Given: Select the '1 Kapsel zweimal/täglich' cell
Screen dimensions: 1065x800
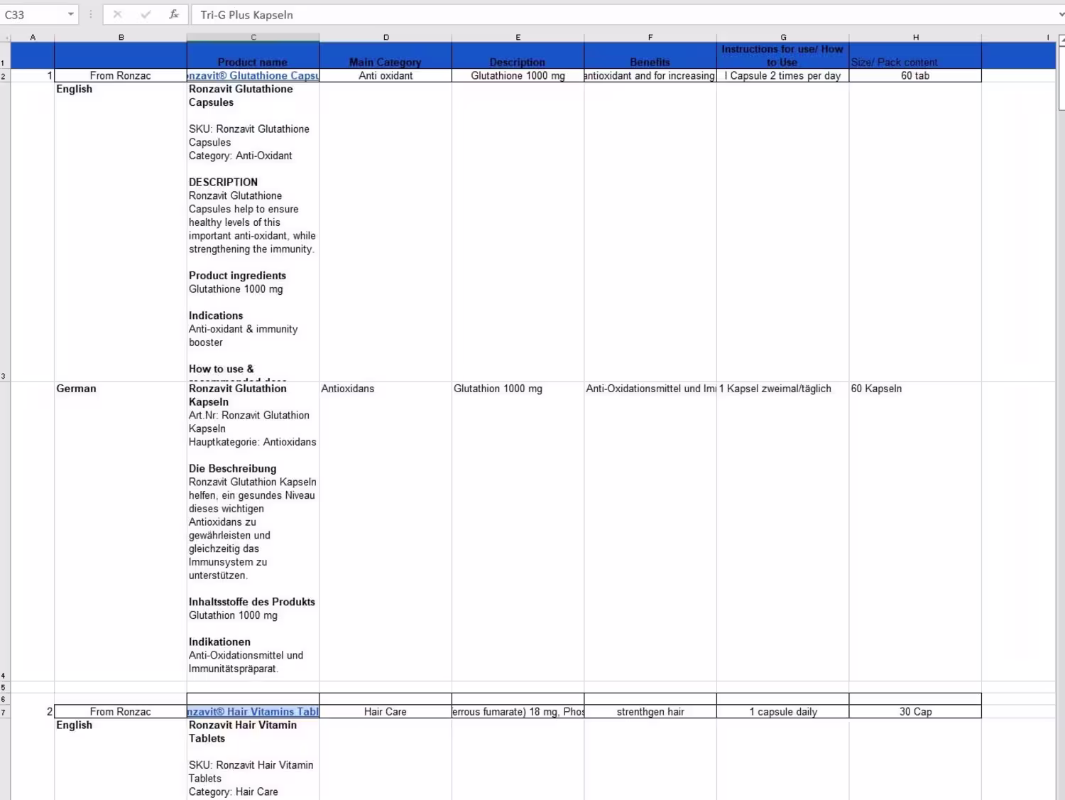Looking at the screenshot, I should click(x=783, y=531).
